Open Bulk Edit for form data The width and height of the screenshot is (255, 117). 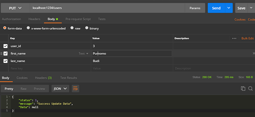tap(248, 38)
